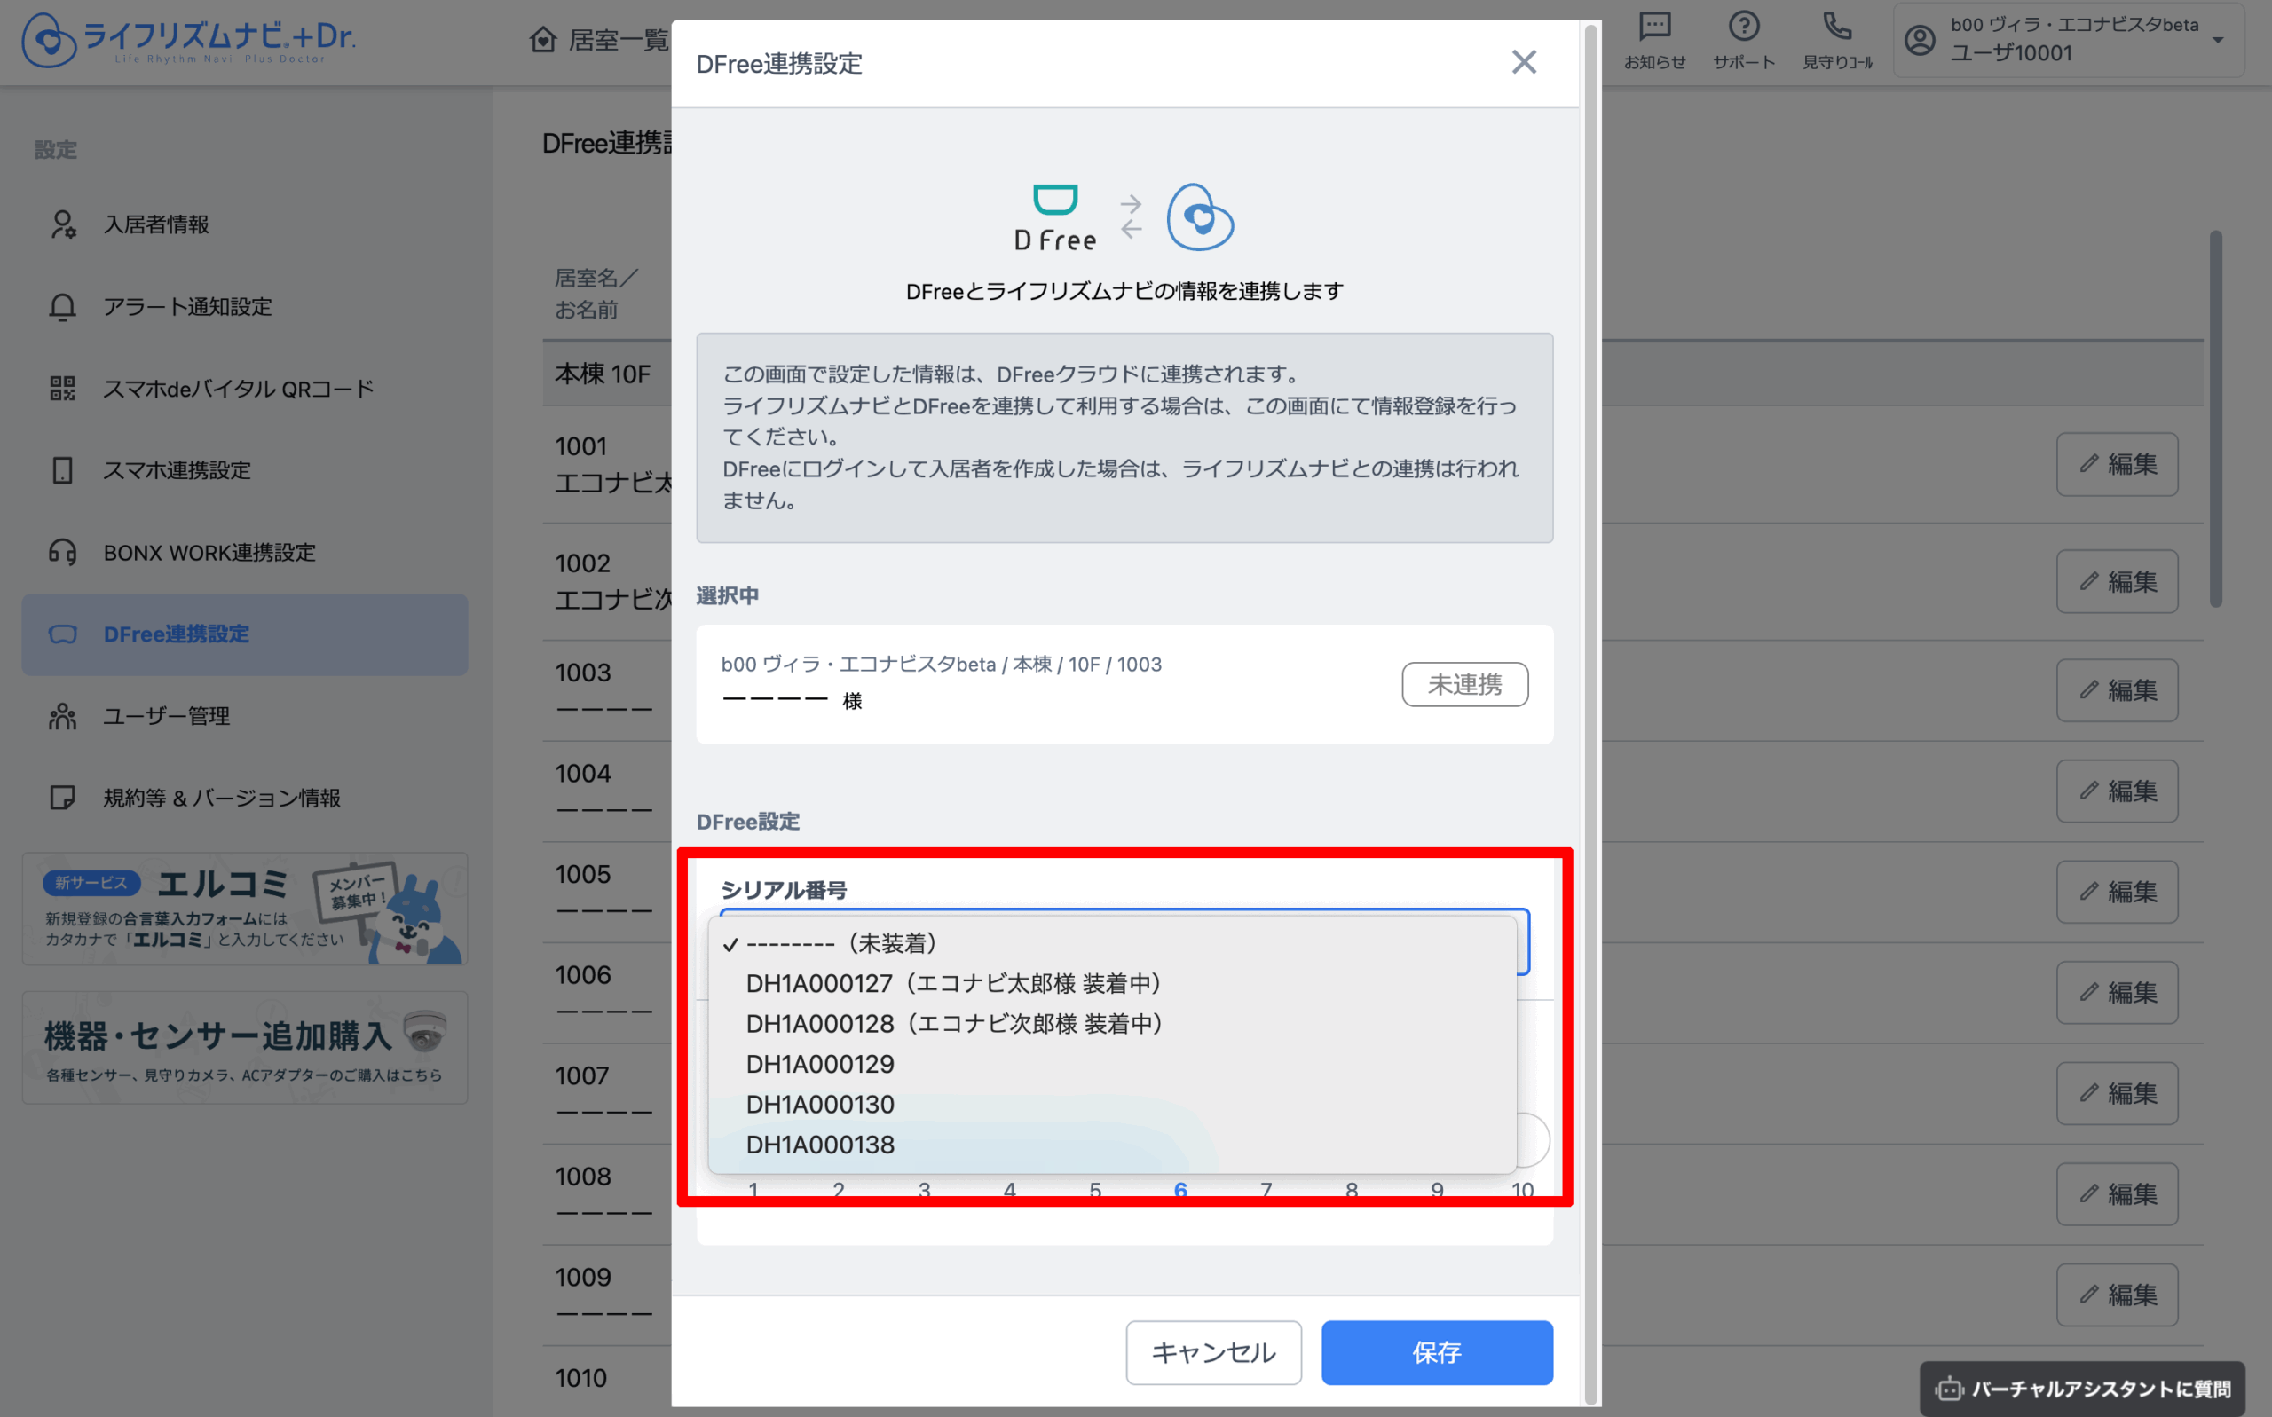
Task: Click the 居室一覧 navigation link
Action: pos(600,40)
